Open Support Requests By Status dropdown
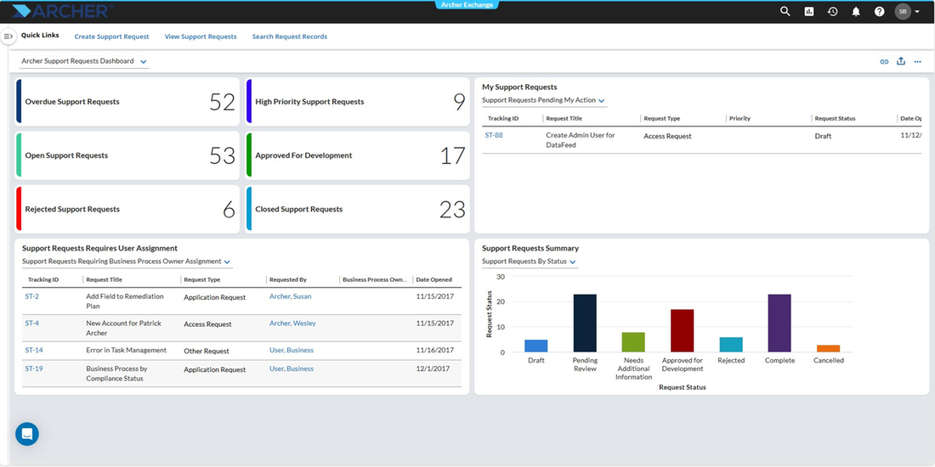This screenshot has height=467, width=935. [530, 262]
